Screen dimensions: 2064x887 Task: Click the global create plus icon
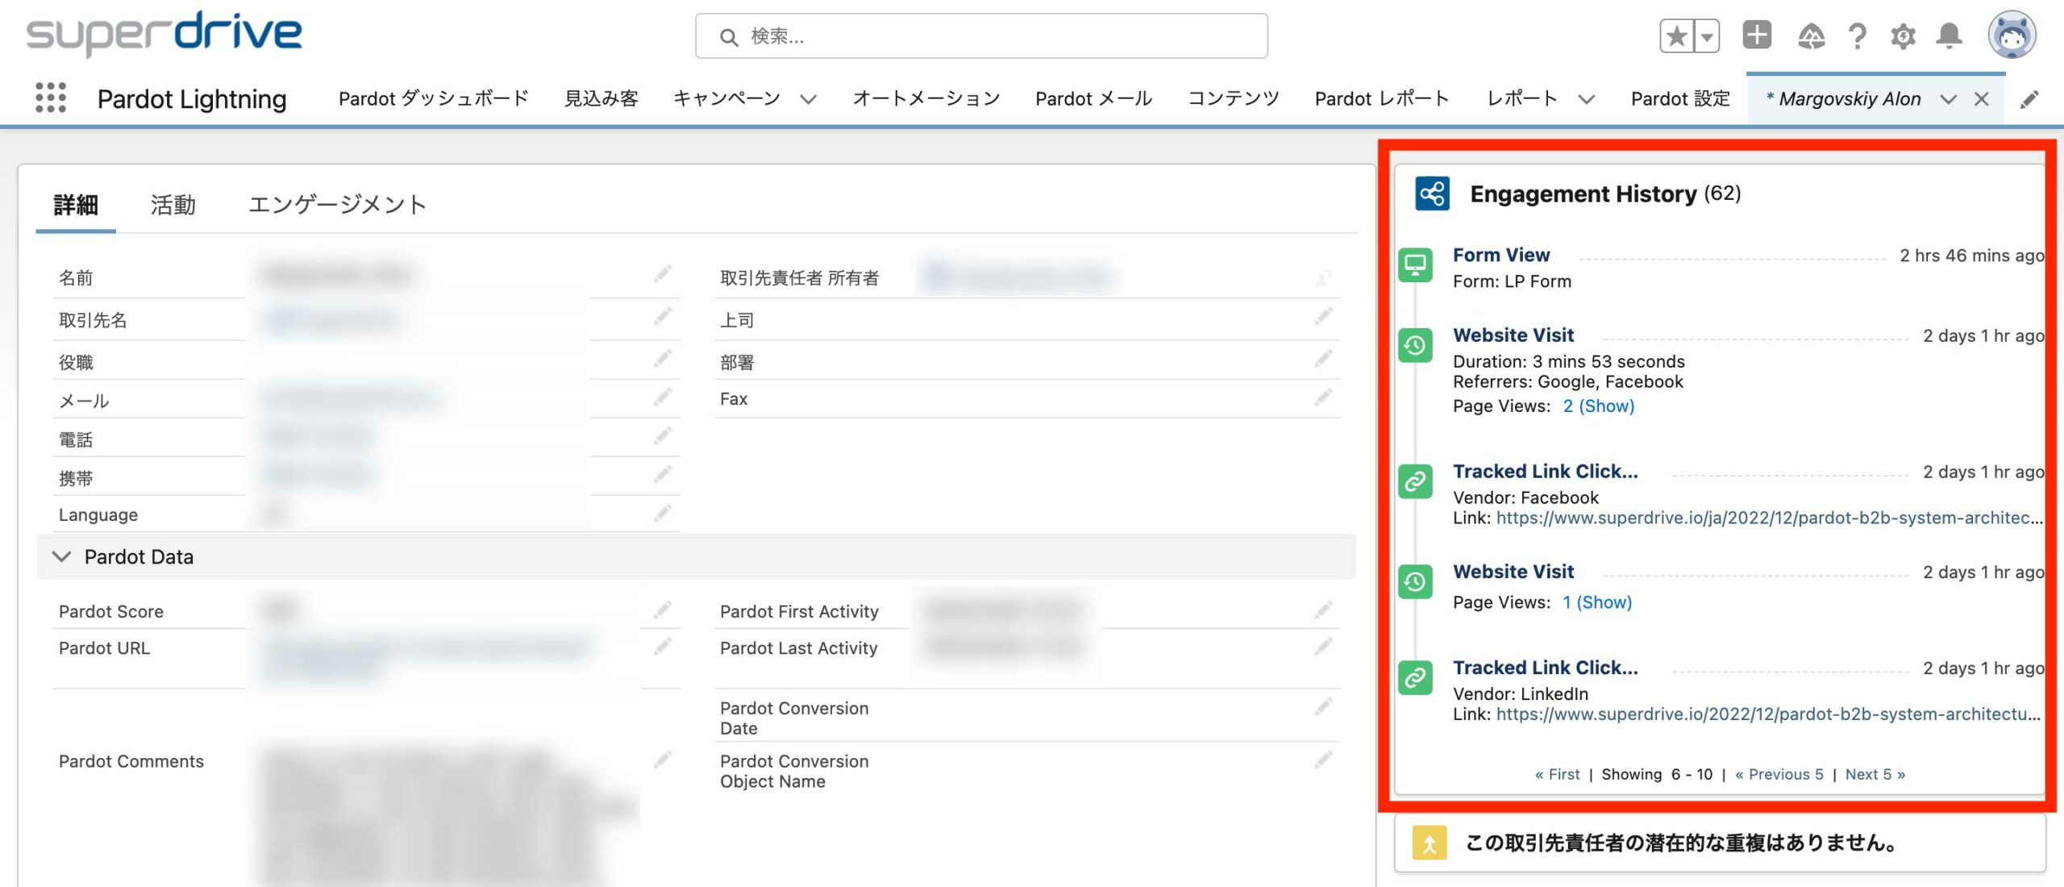1757,35
